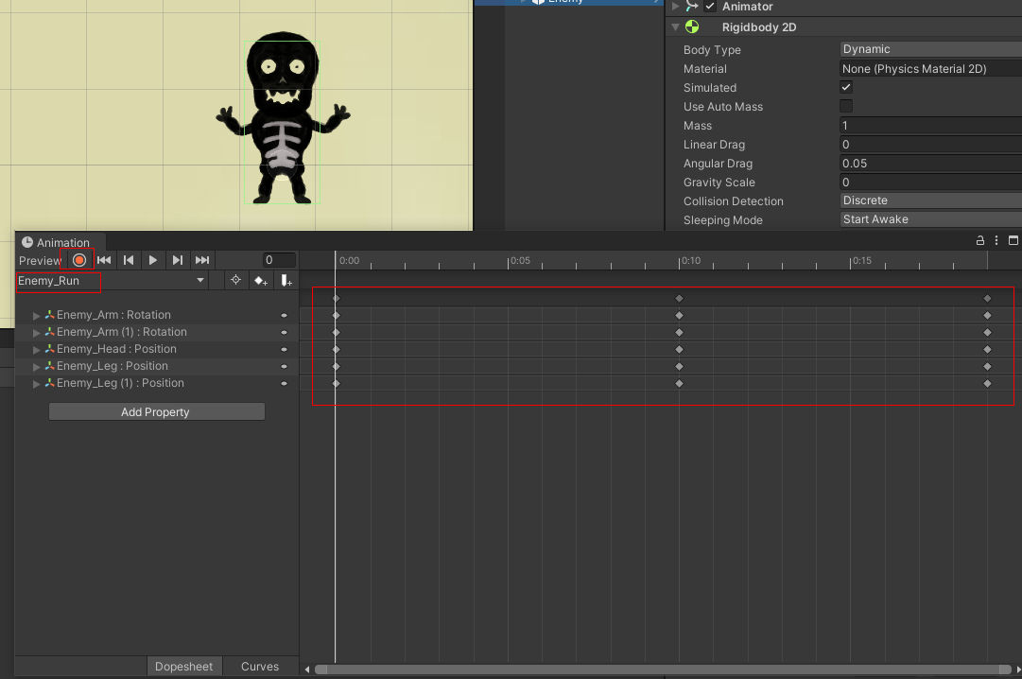Open key options for Enemy_Leg : Position
Screen dimensions: 1022x679
pos(285,366)
